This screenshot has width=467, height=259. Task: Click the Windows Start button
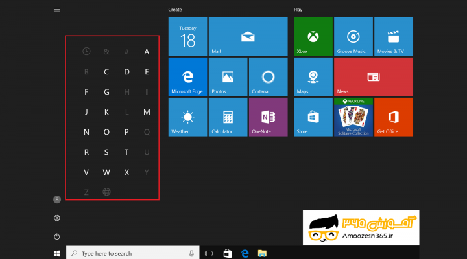[57, 253]
